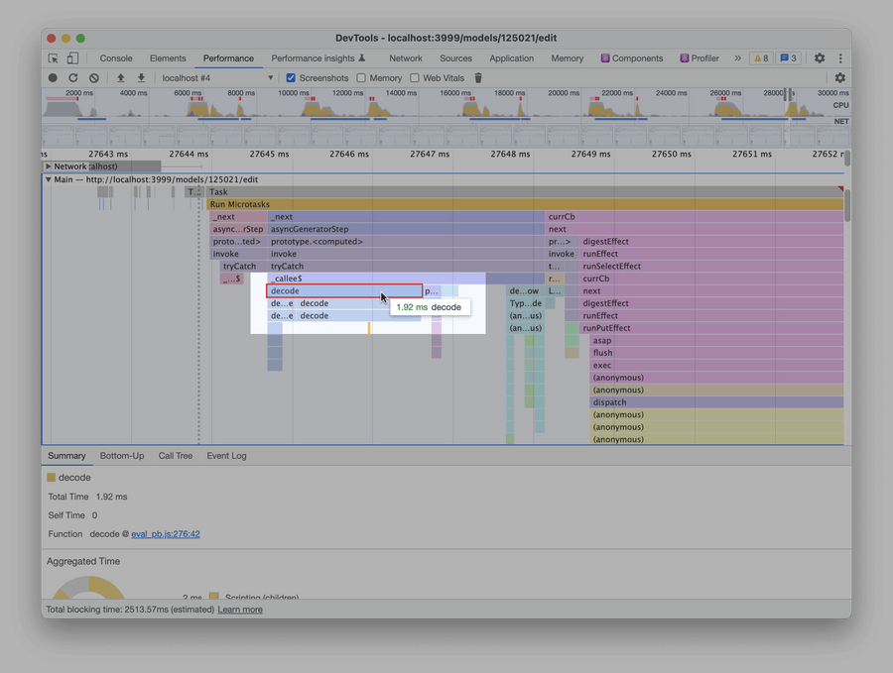Switch to the Bottom-Up tab

click(121, 456)
